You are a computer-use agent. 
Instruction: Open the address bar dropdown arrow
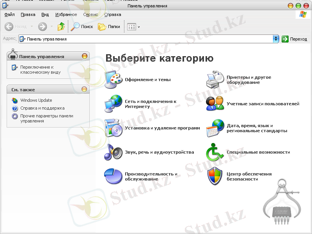click(x=276, y=39)
